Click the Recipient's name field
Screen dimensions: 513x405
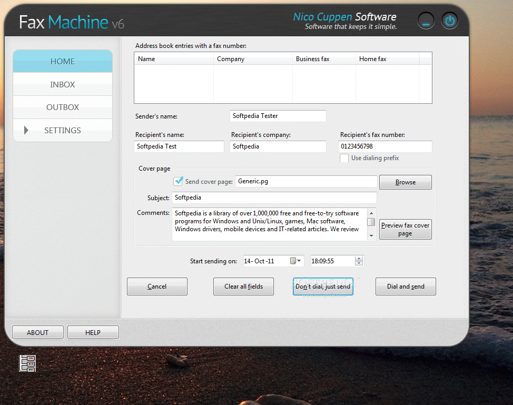179,146
